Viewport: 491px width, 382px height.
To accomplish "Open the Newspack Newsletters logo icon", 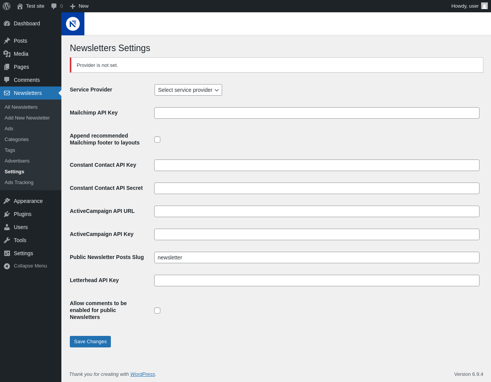I will 73,24.
